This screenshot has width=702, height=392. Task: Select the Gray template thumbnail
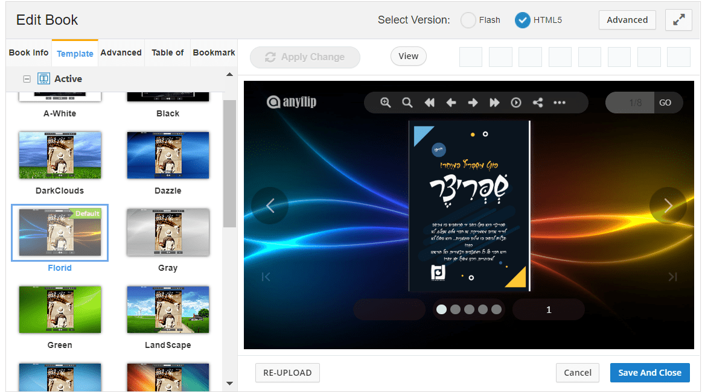pyautogui.click(x=168, y=232)
